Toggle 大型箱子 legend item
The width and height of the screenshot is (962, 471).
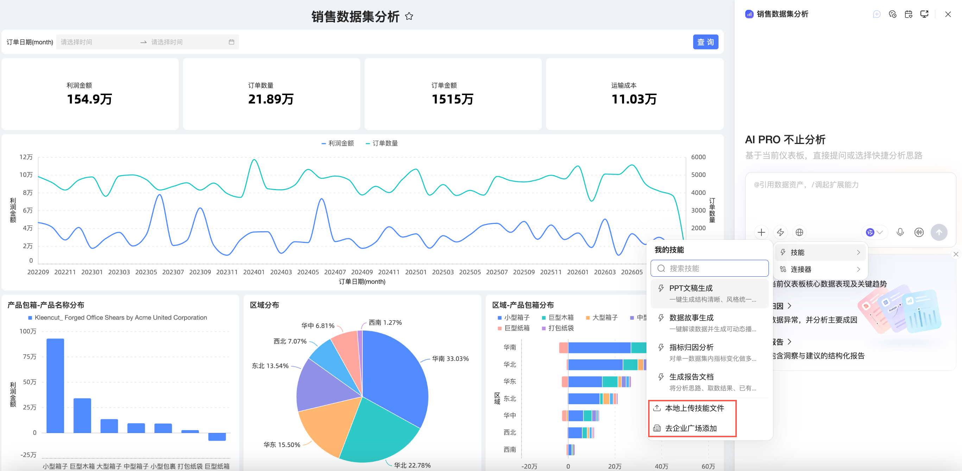click(x=602, y=318)
